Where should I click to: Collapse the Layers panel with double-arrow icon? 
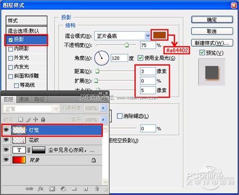(x=100, y=93)
